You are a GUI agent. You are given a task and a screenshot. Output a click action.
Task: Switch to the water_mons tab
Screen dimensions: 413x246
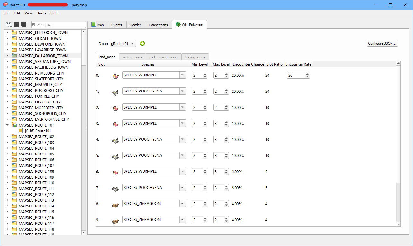coord(132,57)
